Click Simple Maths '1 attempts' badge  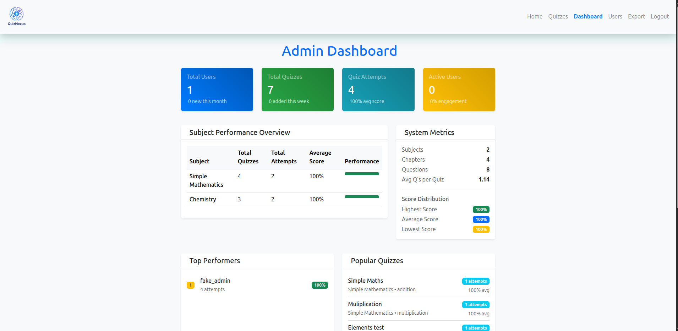[x=476, y=281]
